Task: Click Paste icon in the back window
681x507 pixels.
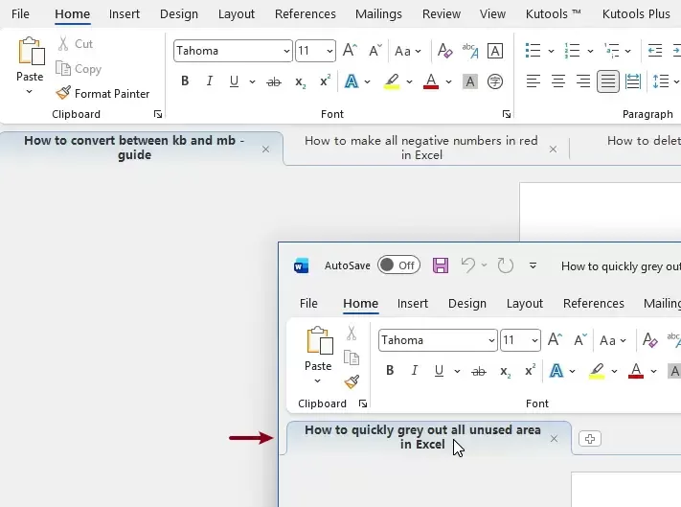Action: click(31, 51)
